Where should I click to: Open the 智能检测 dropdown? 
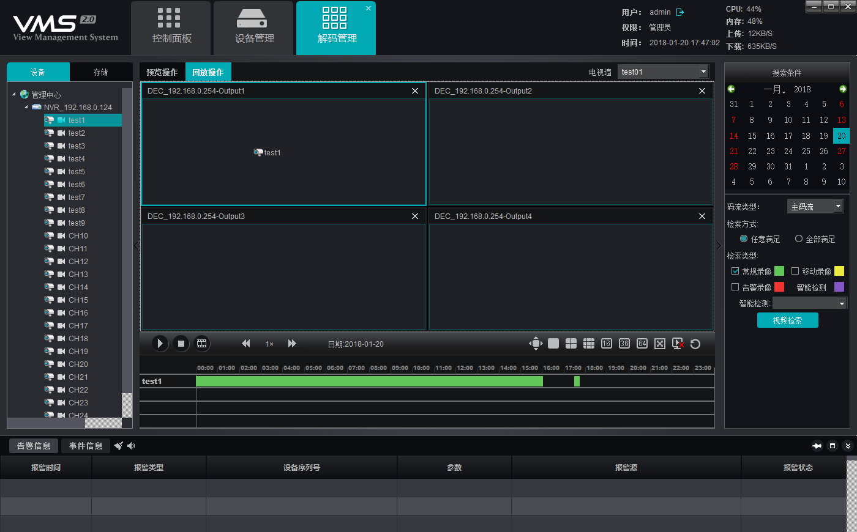809,303
